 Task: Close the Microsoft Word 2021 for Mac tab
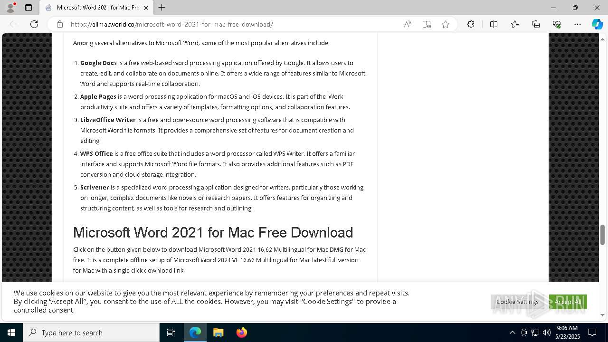(146, 8)
